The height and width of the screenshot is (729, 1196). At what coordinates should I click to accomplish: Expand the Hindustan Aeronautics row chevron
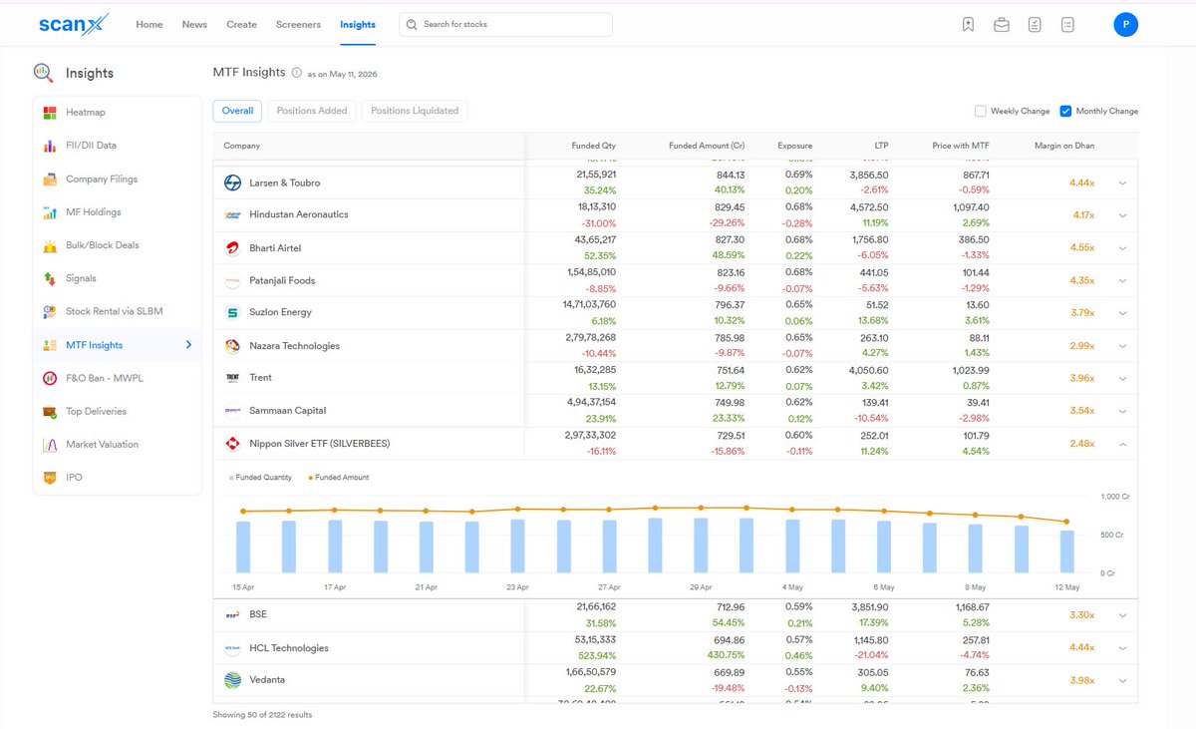[1122, 215]
